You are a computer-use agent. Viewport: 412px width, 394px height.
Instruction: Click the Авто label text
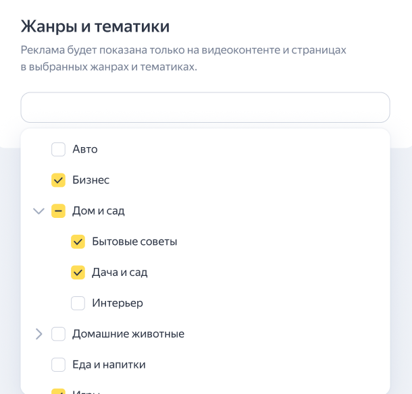point(85,149)
